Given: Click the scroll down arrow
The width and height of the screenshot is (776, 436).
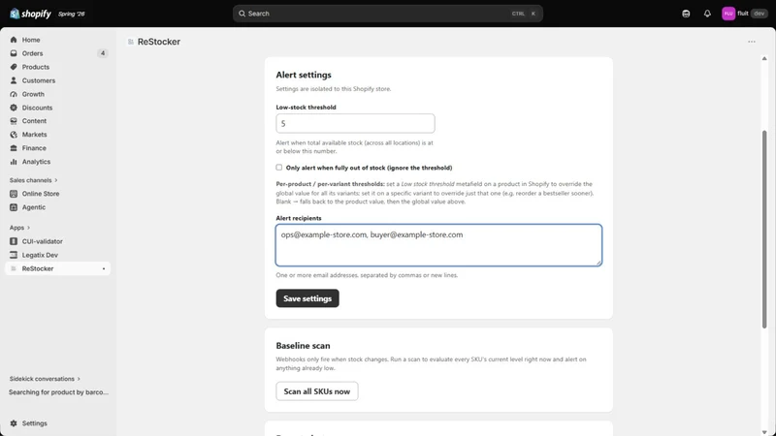Looking at the screenshot, I should click(x=764, y=432).
